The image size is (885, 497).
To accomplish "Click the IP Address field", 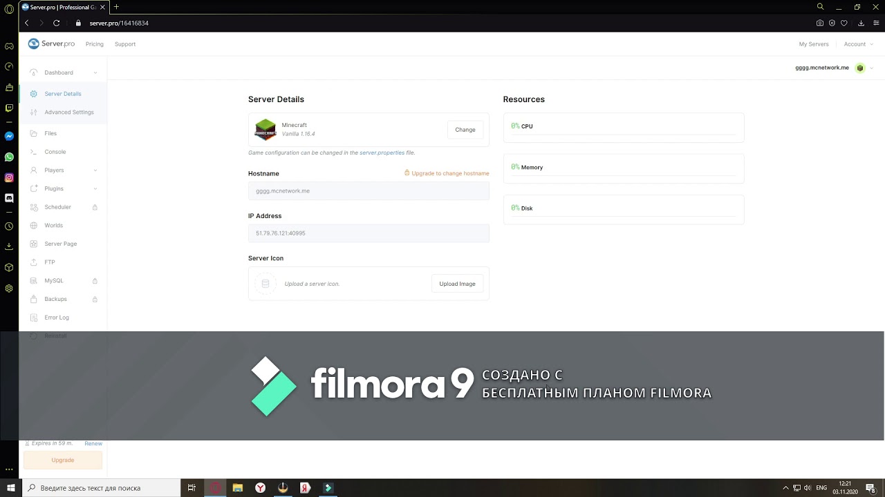I will [x=369, y=233].
